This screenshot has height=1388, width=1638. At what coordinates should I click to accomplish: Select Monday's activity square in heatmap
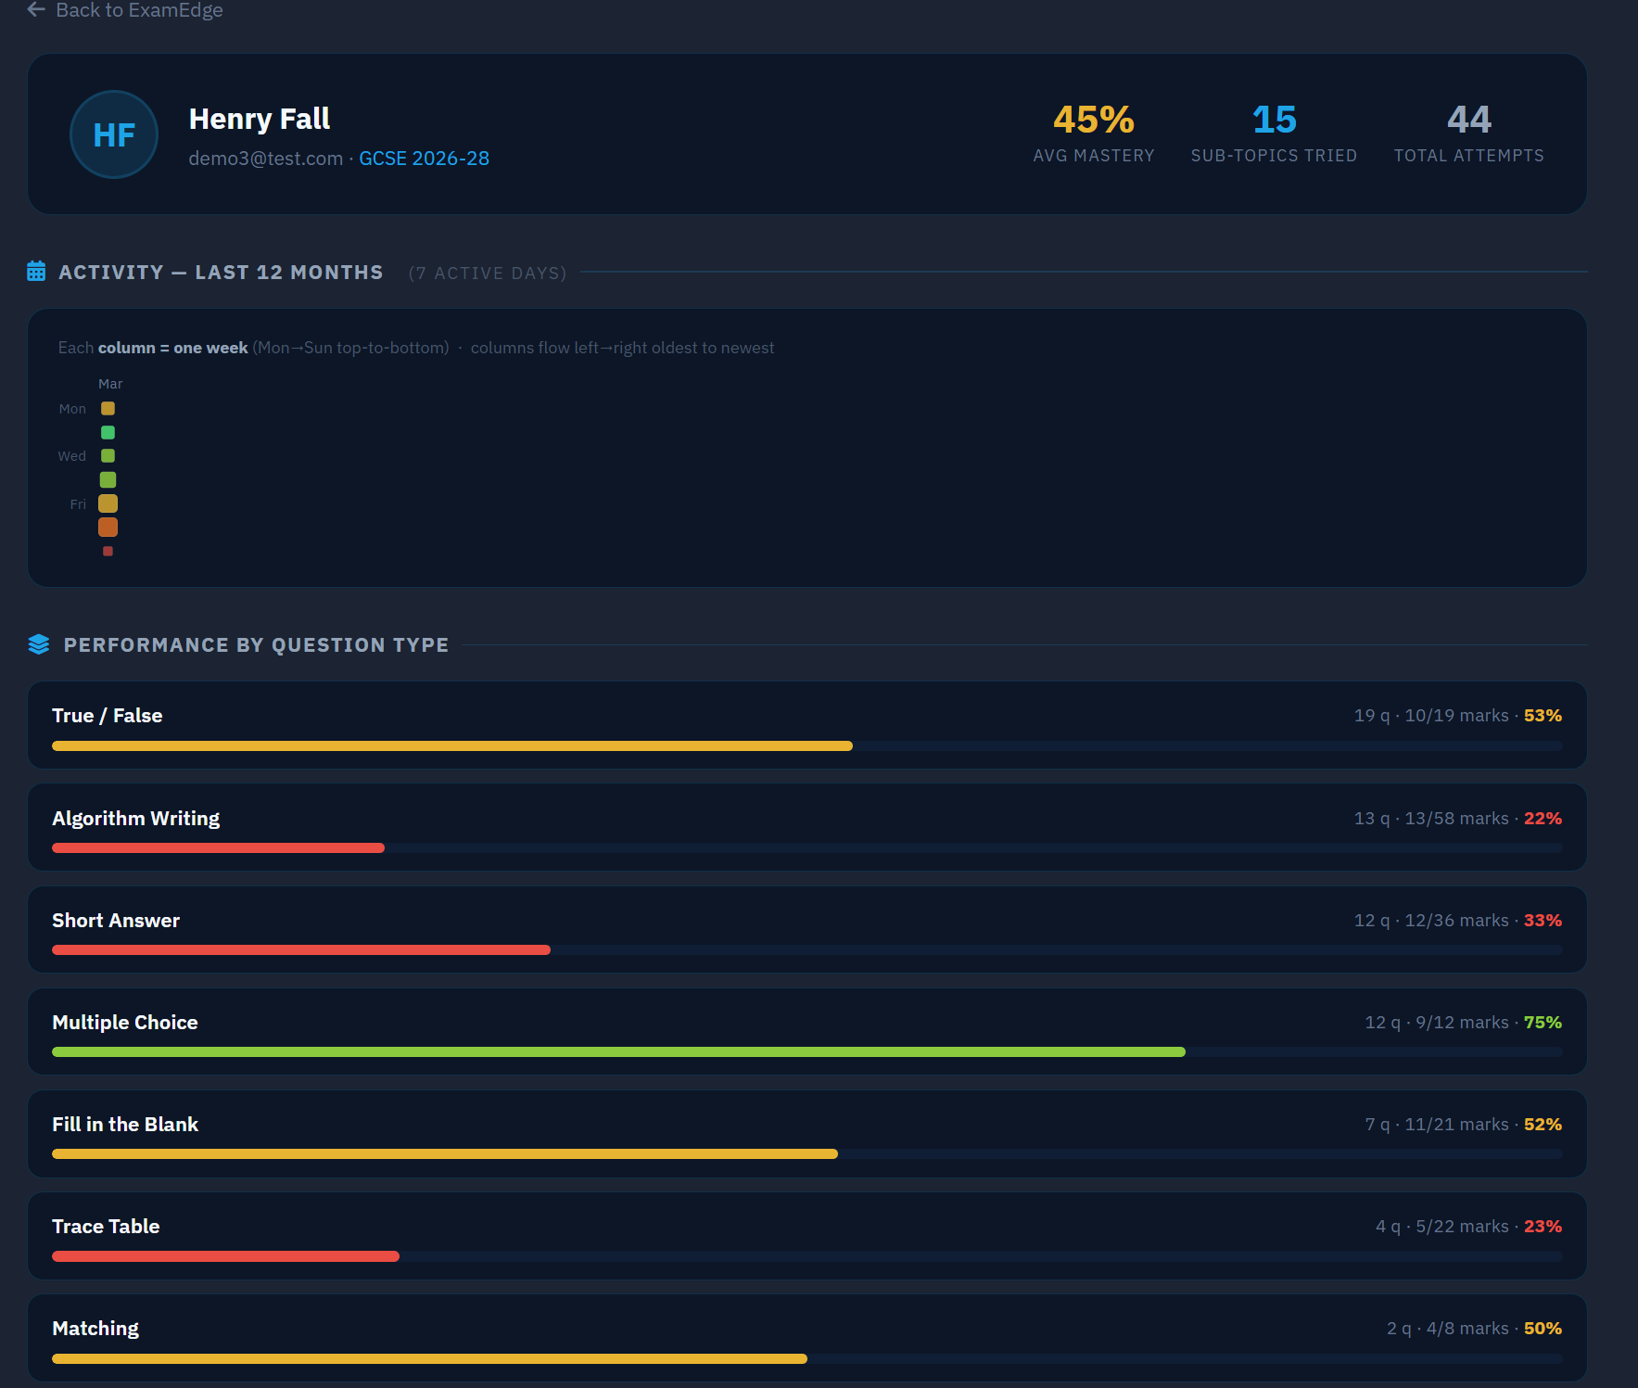tap(108, 408)
